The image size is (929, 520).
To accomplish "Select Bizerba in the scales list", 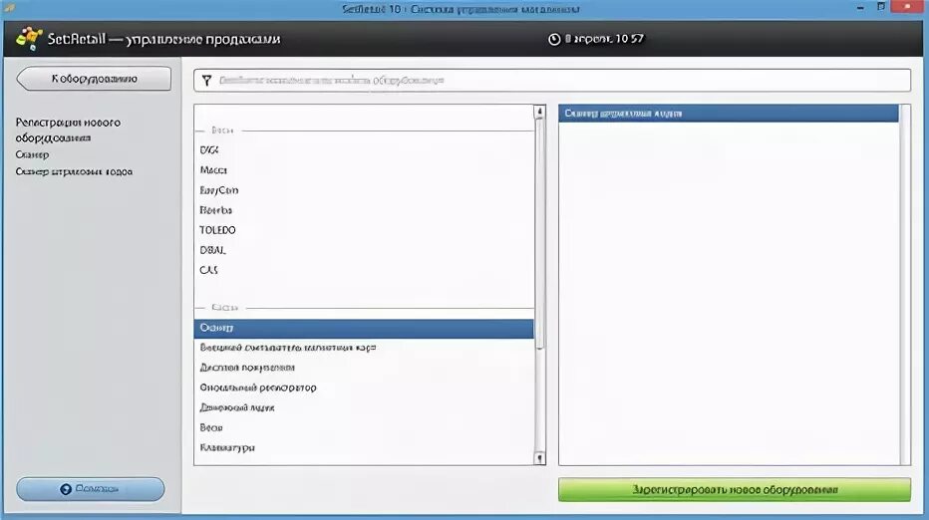I will pos(364,210).
